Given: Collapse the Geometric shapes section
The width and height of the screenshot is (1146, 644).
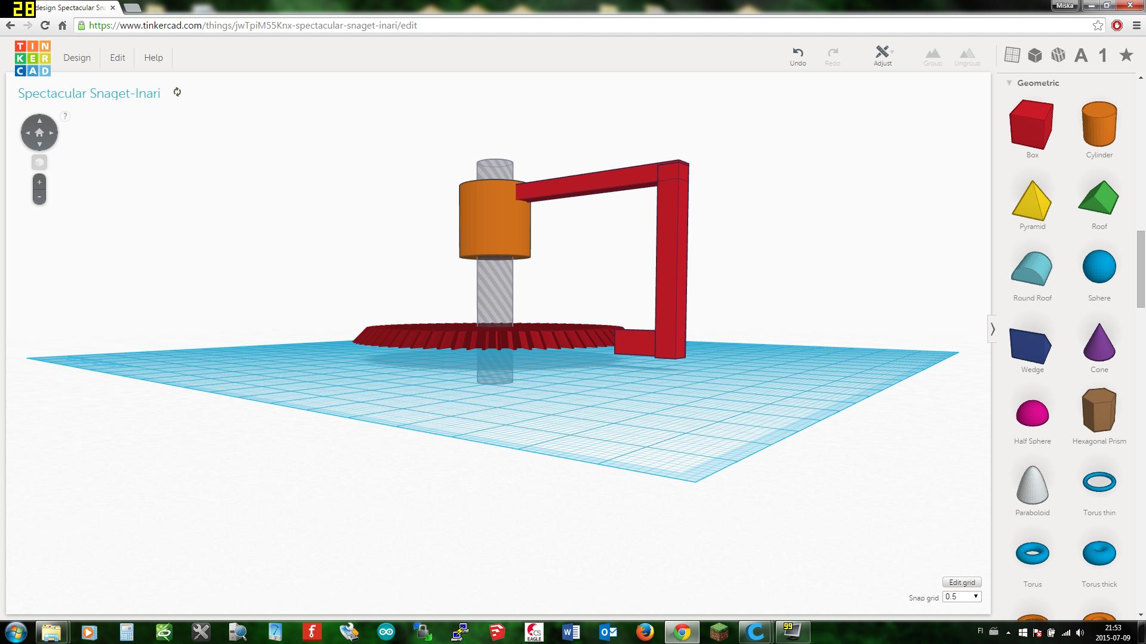Looking at the screenshot, I should [x=1009, y=83].
